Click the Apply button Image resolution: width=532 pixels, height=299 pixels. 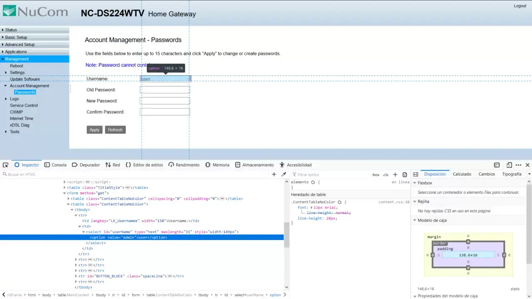94,130
